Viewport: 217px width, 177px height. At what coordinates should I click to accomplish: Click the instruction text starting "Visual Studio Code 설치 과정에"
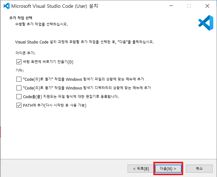84,42
